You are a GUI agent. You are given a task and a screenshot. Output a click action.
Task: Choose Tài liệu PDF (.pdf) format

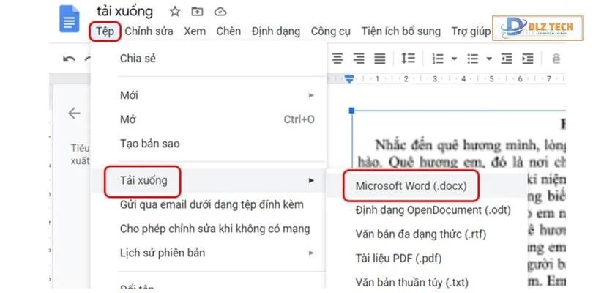398,258
